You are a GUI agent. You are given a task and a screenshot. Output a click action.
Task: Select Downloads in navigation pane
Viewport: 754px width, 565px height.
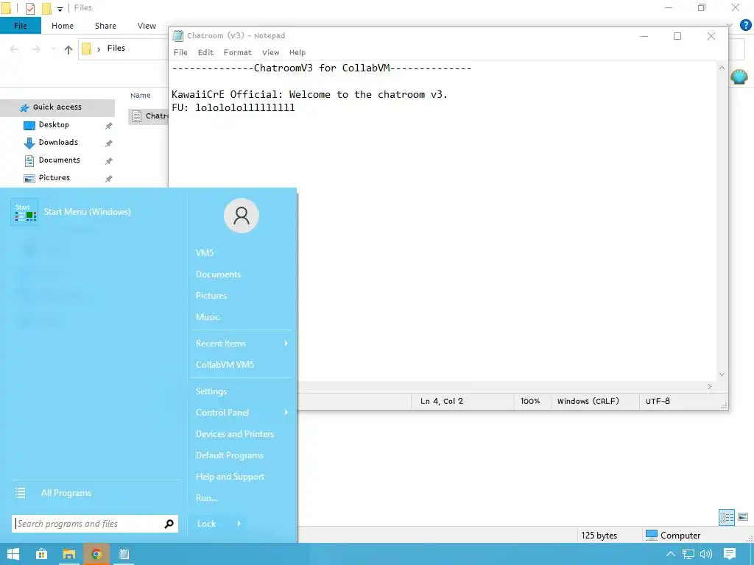(x=58, y=142)
